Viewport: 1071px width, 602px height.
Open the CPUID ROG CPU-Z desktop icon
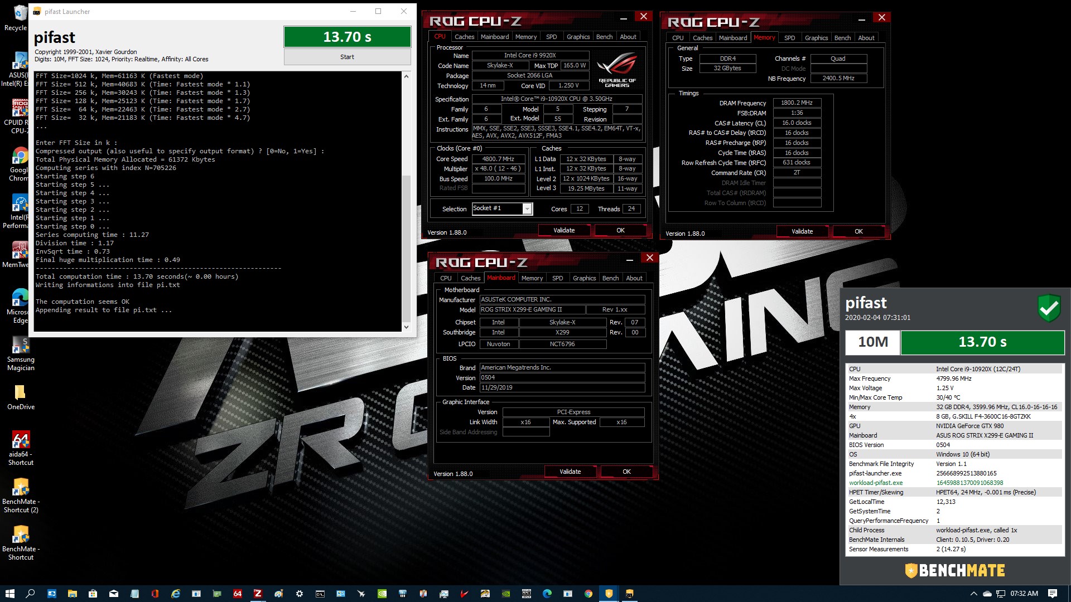coord(20,116)
